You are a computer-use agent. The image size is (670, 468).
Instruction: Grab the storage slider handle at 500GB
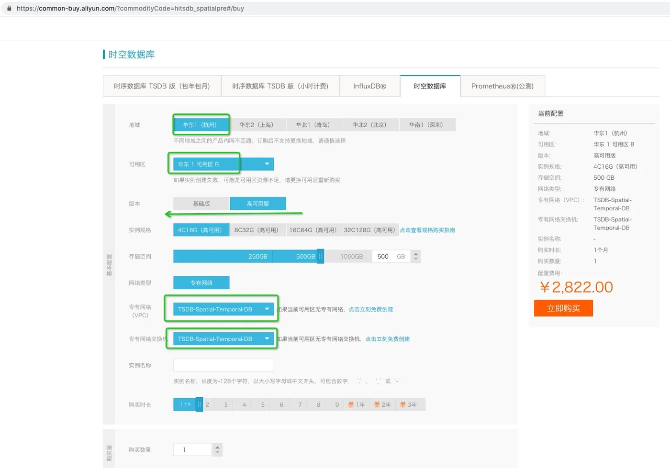321,256
